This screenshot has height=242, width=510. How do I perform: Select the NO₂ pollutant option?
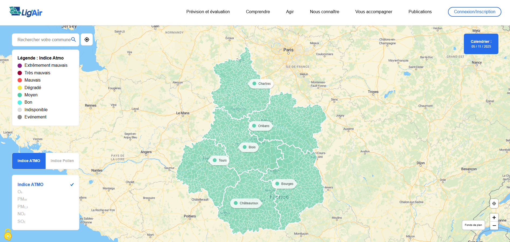[21, 214]
